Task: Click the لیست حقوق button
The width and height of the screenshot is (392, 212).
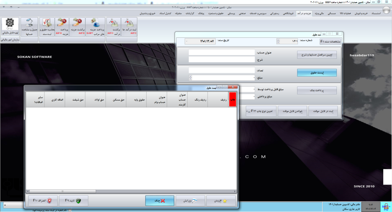Action: click(317, 73)
